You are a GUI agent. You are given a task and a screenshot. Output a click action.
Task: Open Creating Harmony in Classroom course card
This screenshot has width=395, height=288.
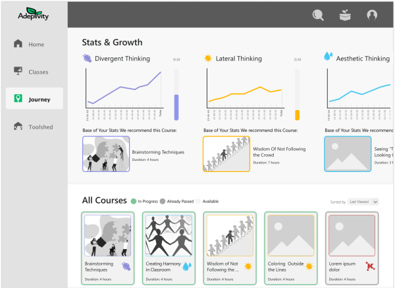tap(169, 249)
